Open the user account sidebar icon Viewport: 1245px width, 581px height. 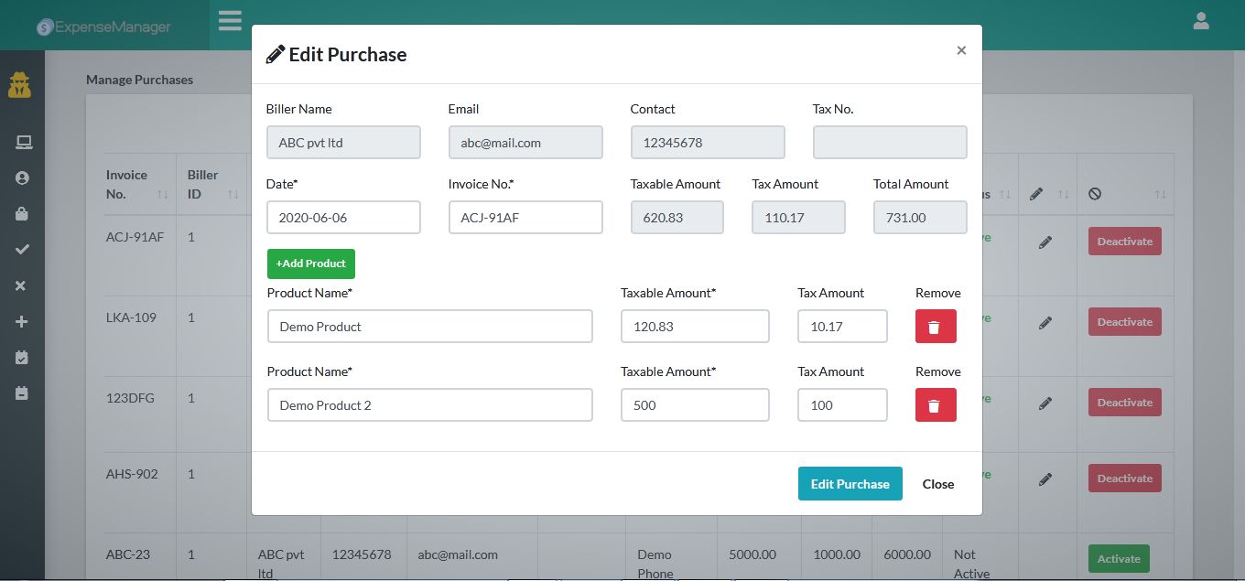(x=23, y=178)
